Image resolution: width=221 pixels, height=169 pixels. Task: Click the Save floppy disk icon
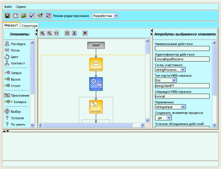(8, 16)
